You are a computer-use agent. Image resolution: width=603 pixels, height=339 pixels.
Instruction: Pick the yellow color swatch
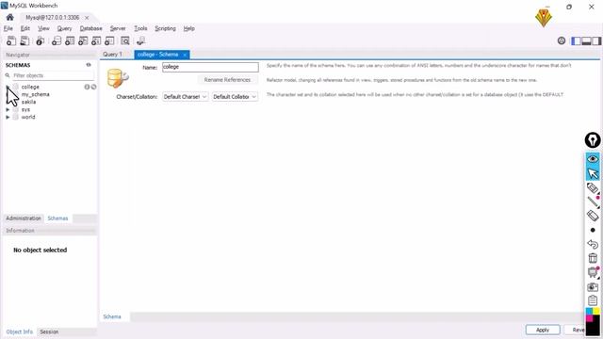point(596,311)
